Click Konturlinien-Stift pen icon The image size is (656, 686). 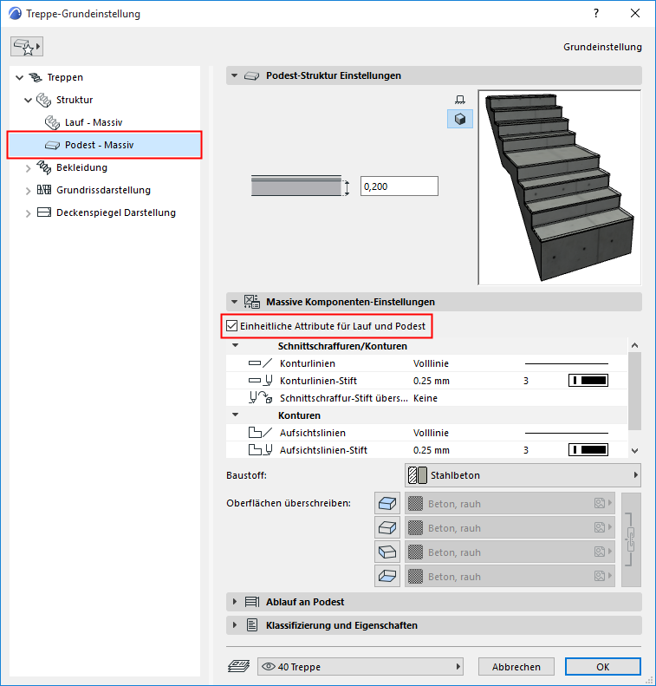click(260, 381)
